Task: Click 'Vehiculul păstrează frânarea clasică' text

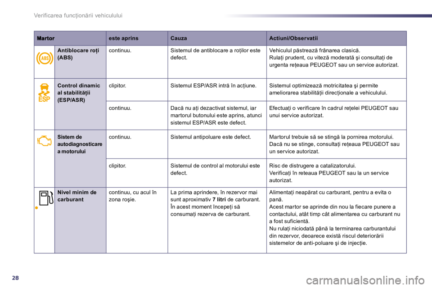Action: coord(315,50)
